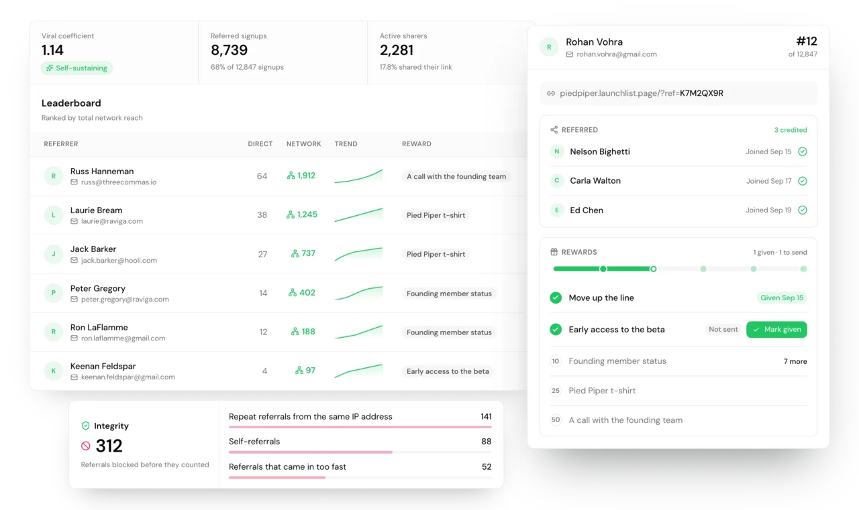The height and width of the screenshot is (510, 859).
Task: Click Jack Barker's avatar circle
Action: click(x=54, y=254)
